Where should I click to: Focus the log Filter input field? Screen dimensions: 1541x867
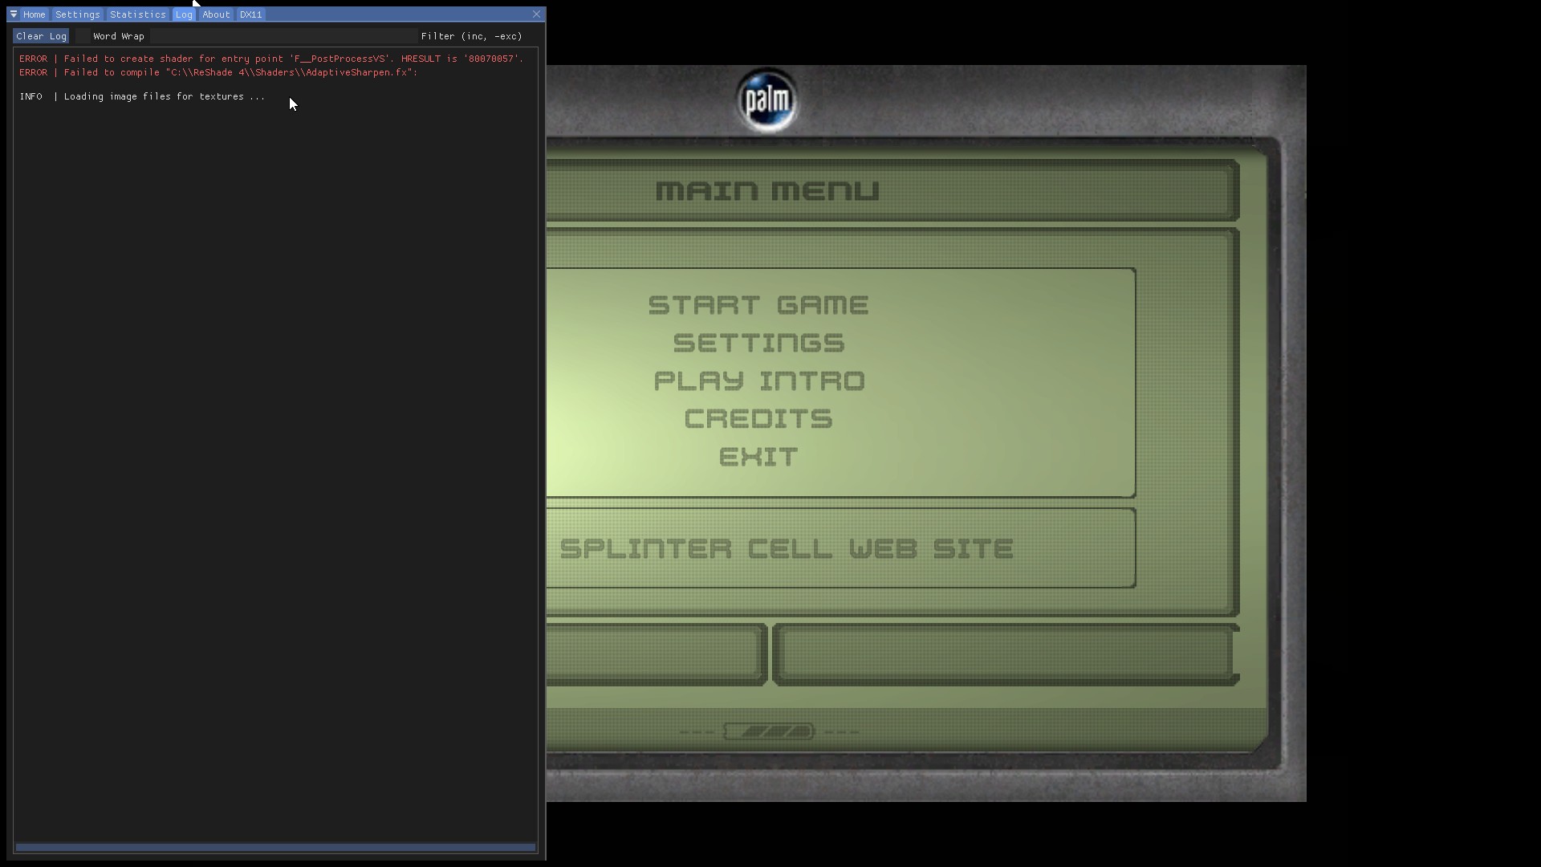283,36
